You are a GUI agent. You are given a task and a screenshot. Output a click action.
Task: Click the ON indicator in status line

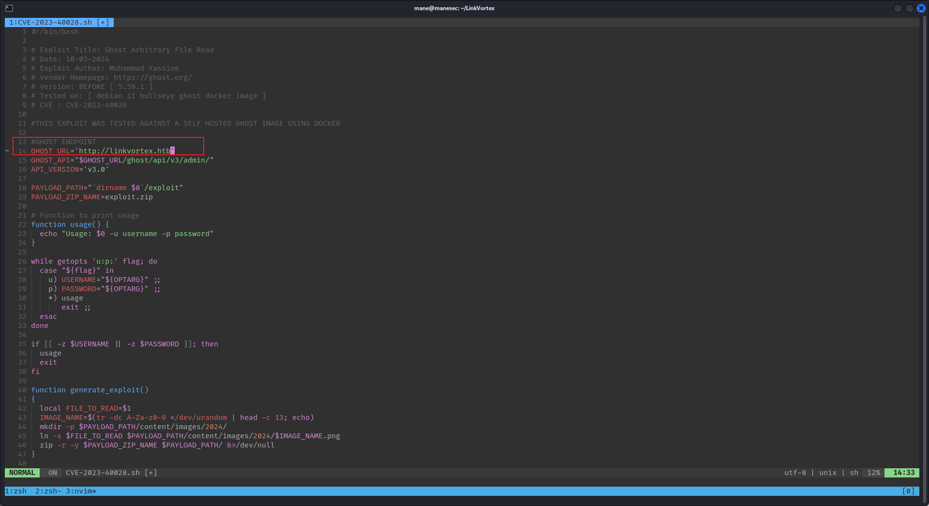tap(53, 473)
